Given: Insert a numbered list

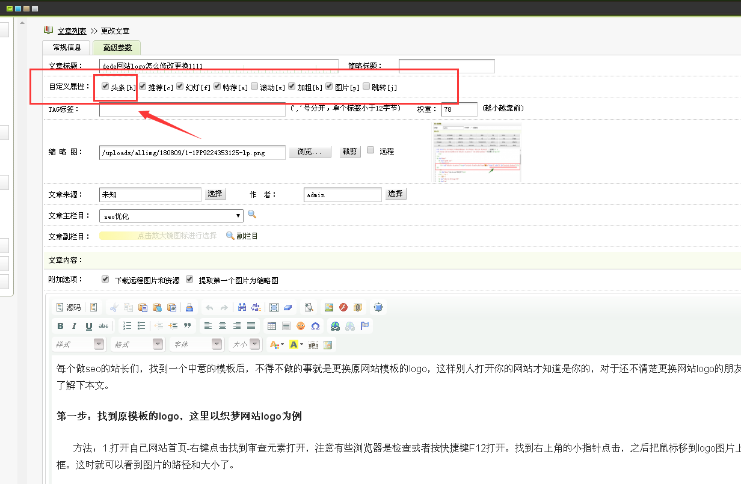Looking at the screenshot, I should pos(127,326).
